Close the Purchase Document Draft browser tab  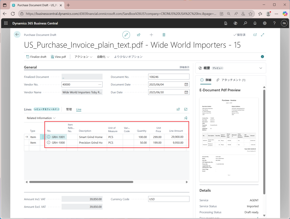[61, 5]
